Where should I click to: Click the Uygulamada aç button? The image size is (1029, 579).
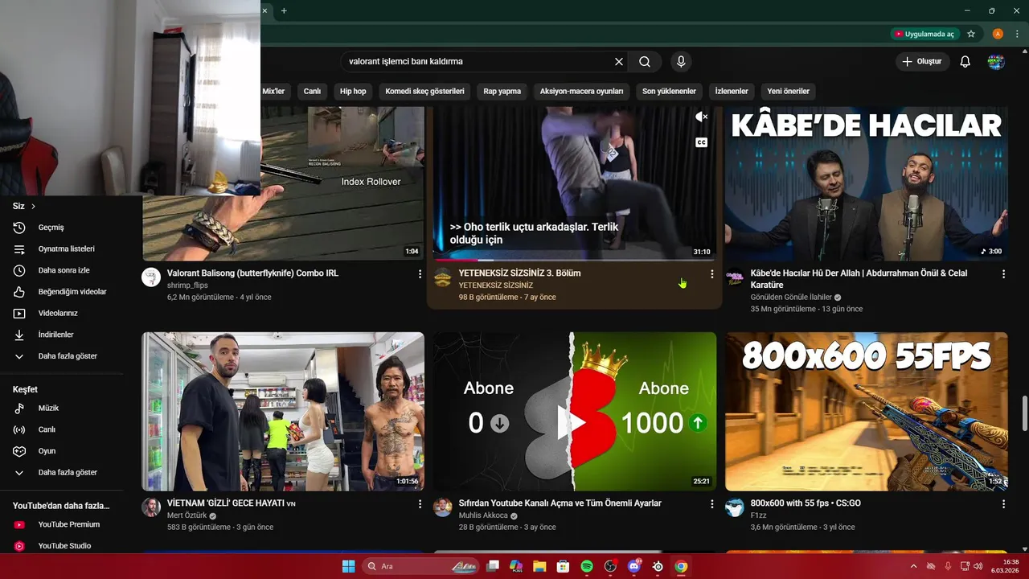click(924, 34)
